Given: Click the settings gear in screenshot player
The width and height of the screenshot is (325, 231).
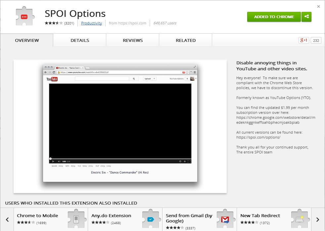Looking at the screenshot, I should [180, 161].
